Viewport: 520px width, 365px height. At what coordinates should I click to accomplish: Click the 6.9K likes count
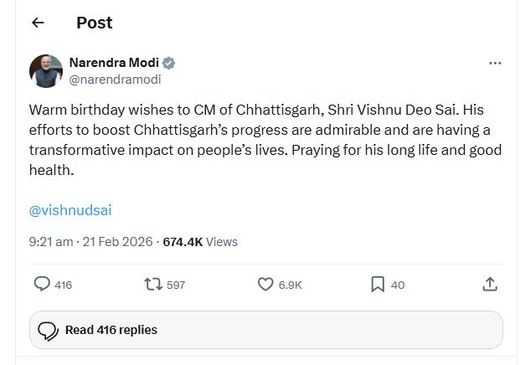pyautogui.click(x=290, y=285)
